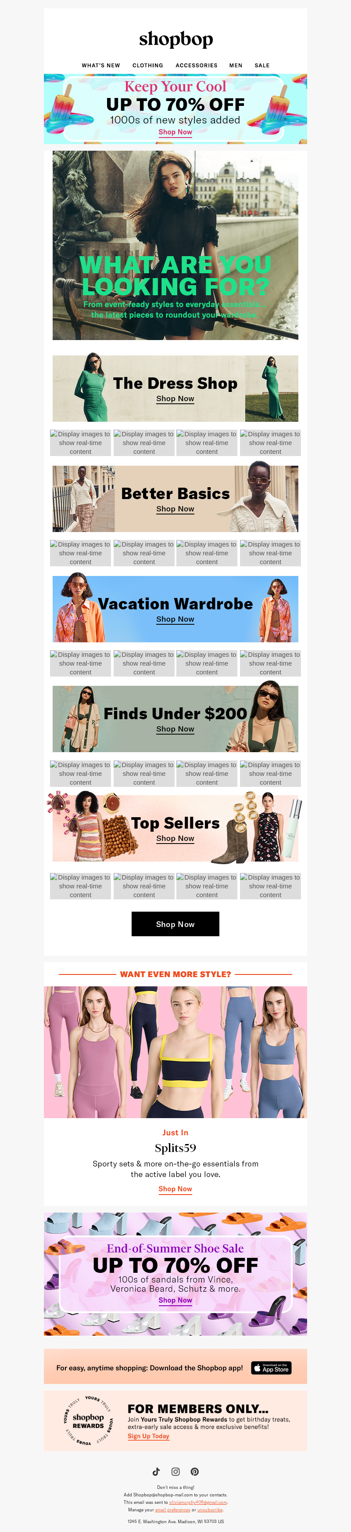Follow the Sign Up Today link
The image size is (351, 1532).
tap(148, 1436)
